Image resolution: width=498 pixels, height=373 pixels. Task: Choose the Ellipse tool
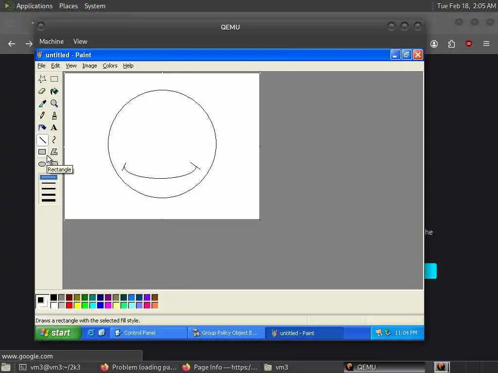[42, 164]
